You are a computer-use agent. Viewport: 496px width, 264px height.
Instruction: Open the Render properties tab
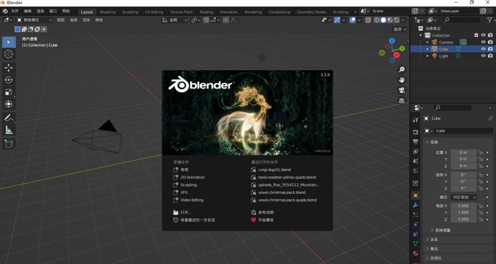click(416, 132)
